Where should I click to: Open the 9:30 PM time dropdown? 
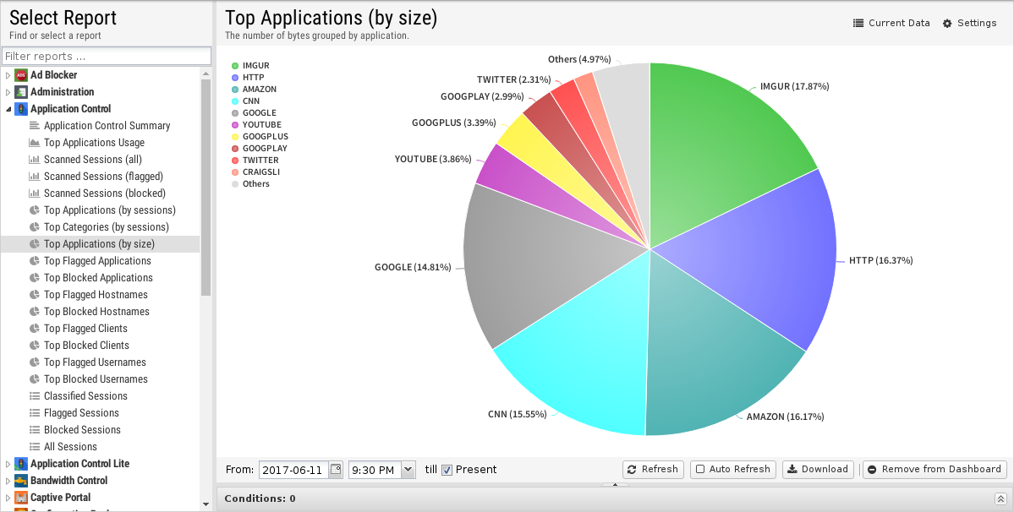coord(408,470)
